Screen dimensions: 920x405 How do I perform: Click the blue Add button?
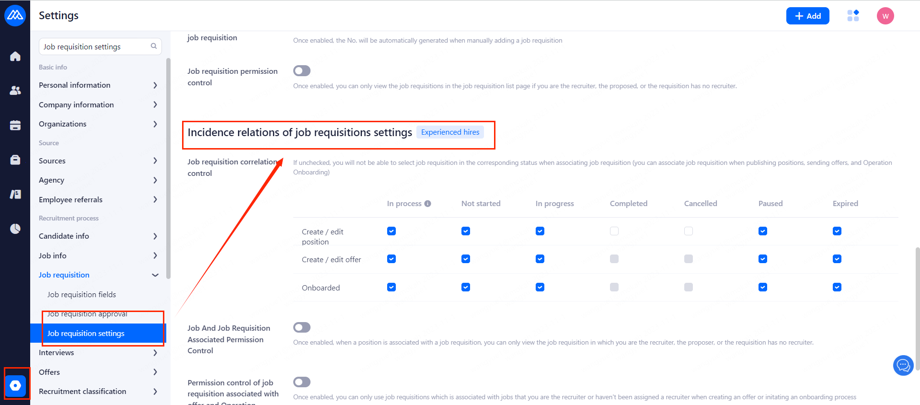(x=807, y=16)
